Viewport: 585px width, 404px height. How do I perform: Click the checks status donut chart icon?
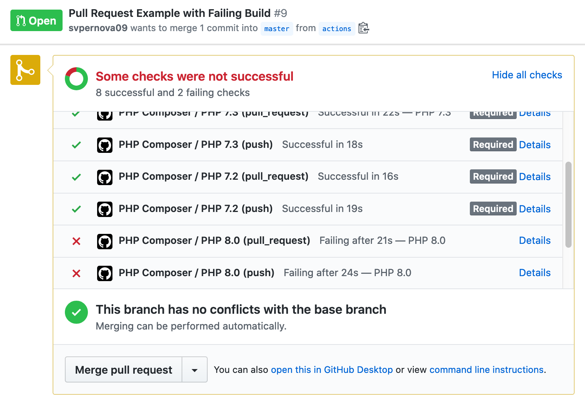click(76, 79)
